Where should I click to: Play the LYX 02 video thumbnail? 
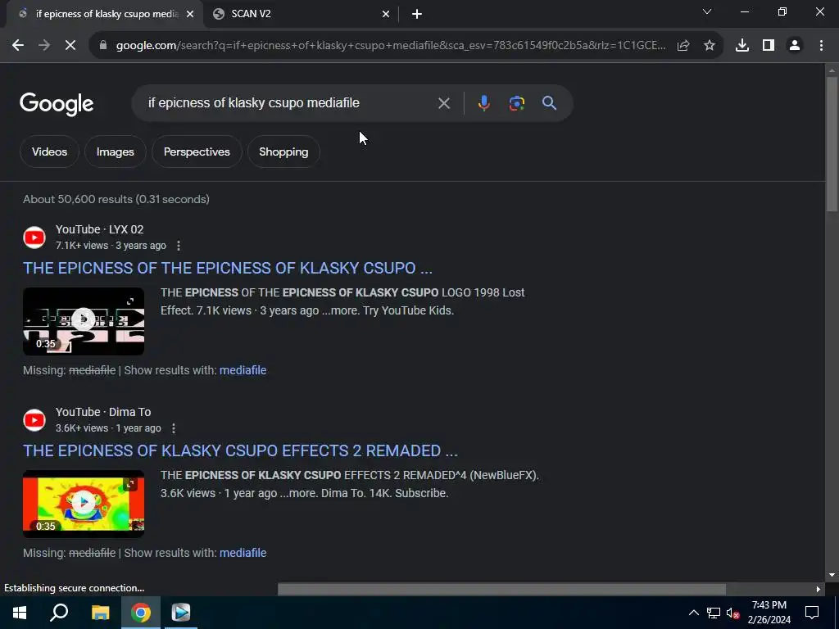[x=84, y=321]
